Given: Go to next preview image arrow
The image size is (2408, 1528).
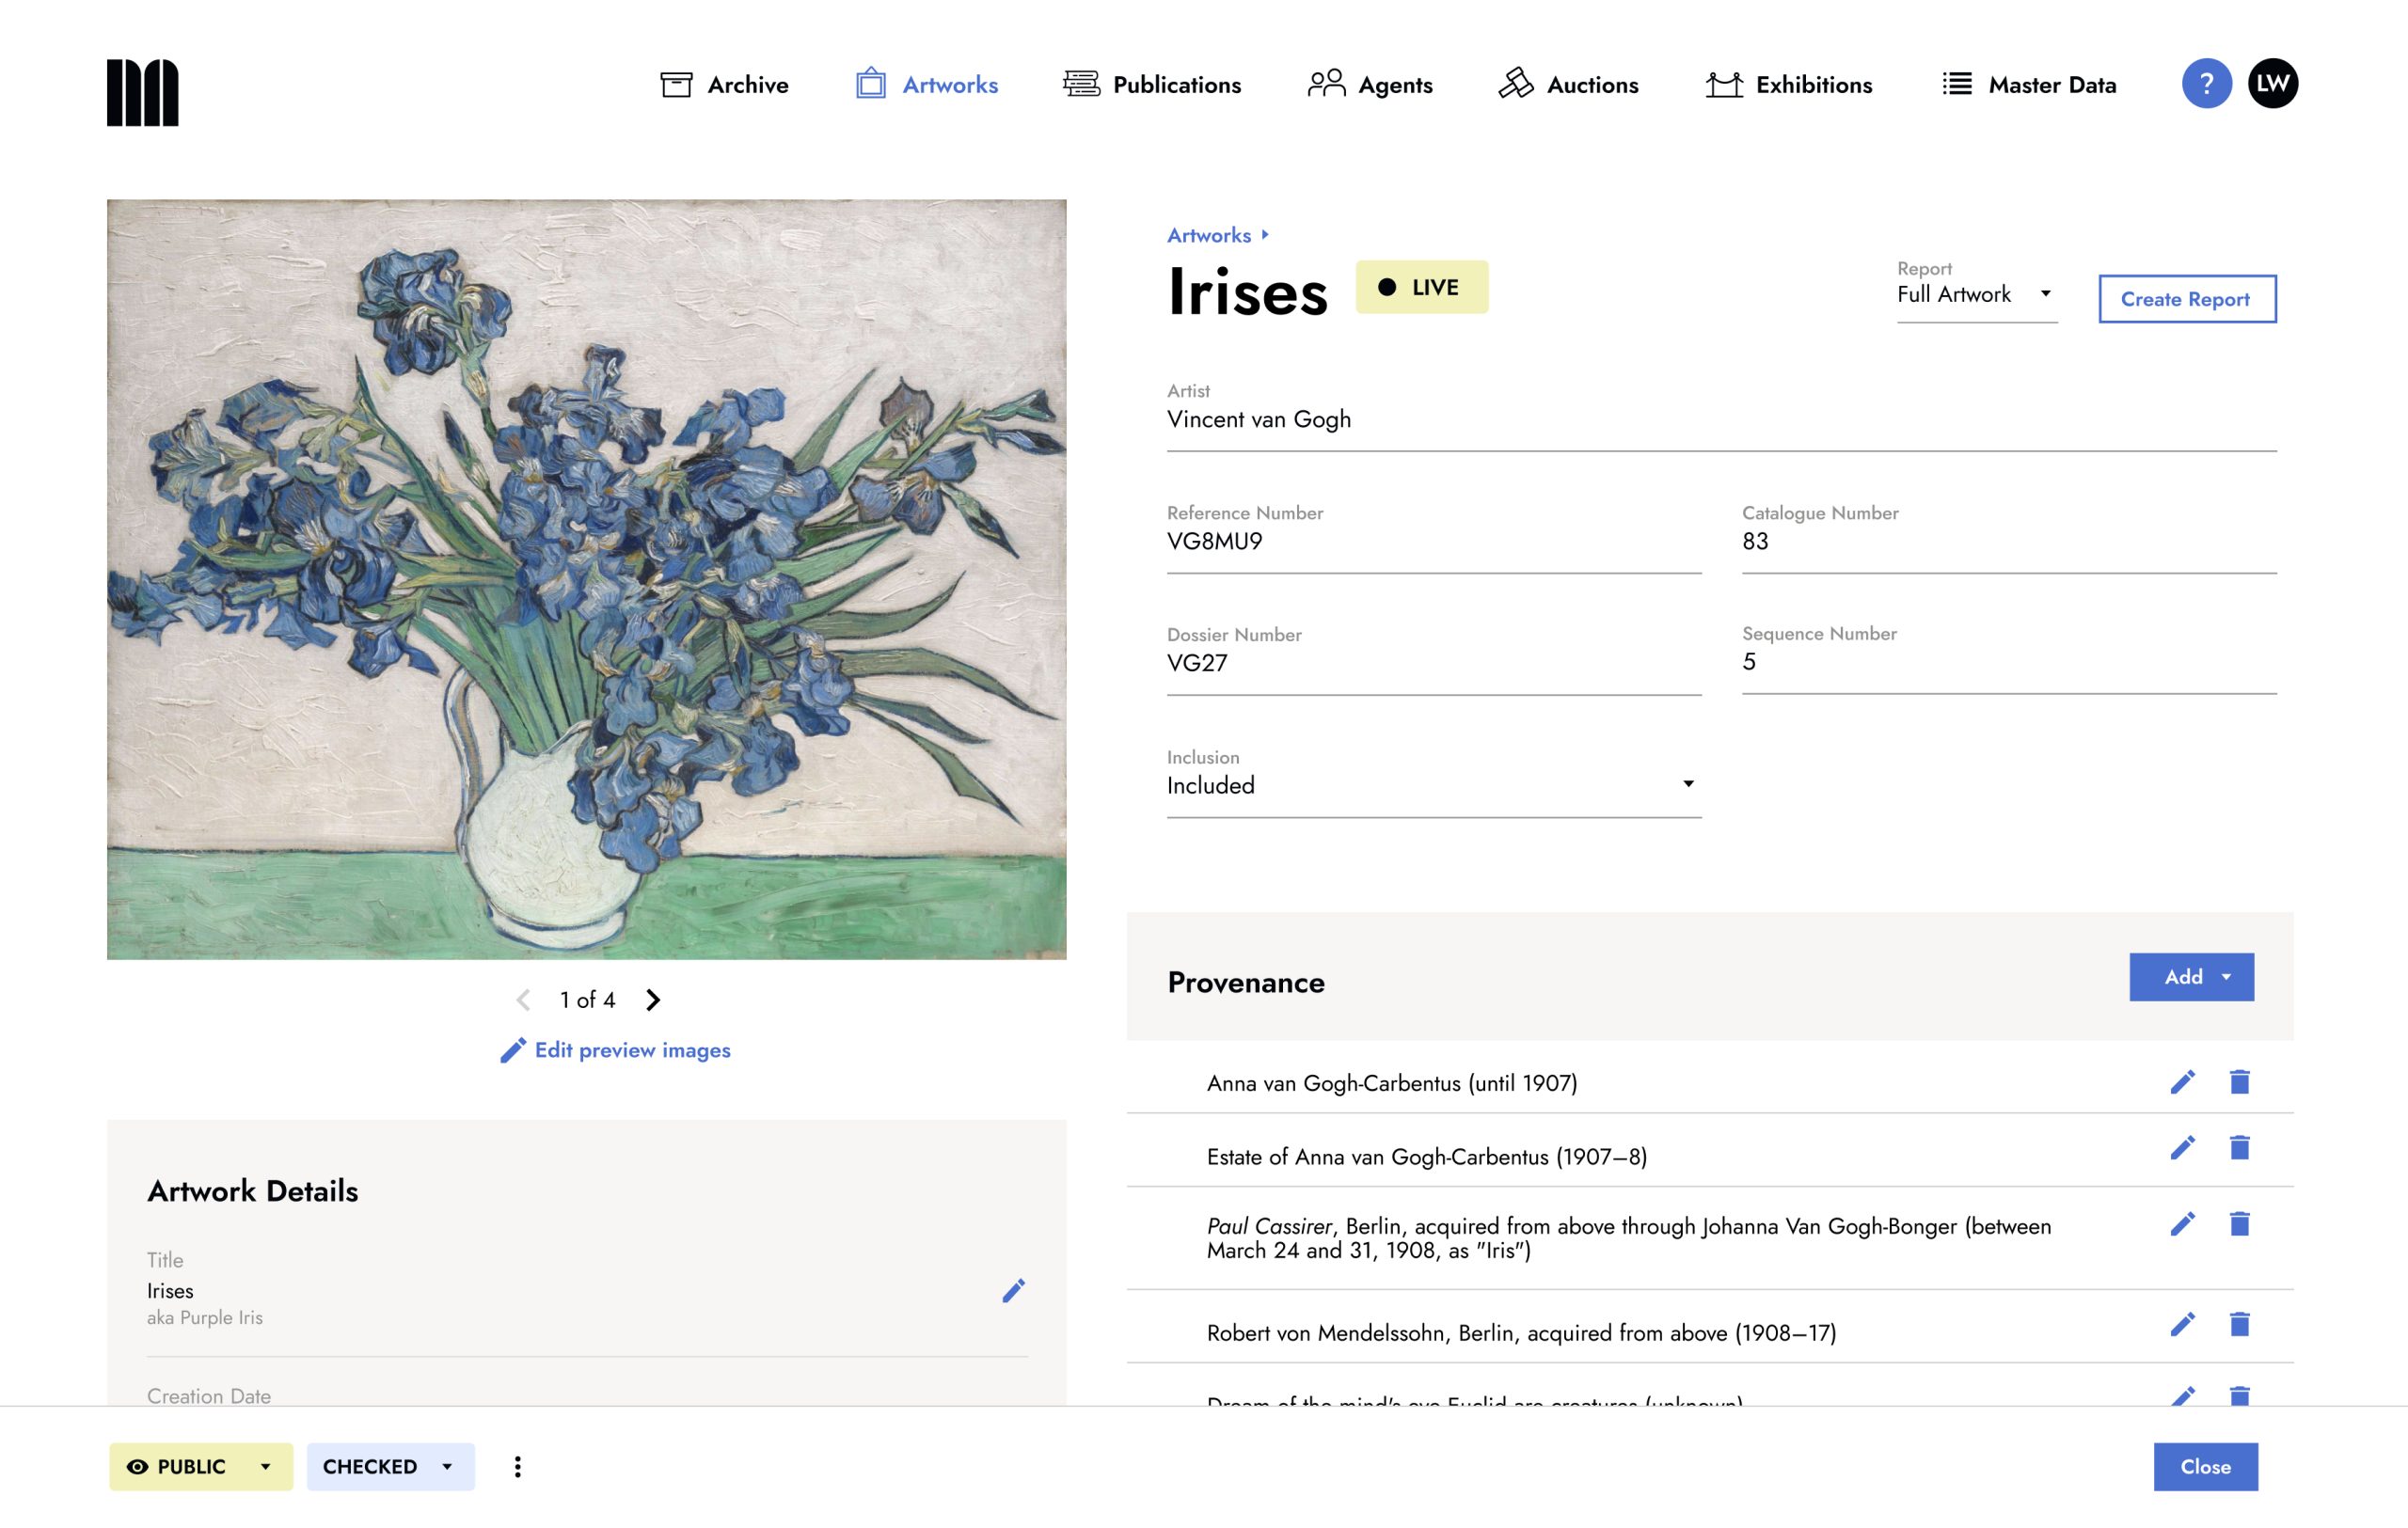Looking at the screenshot, I should click(653, 1000).
